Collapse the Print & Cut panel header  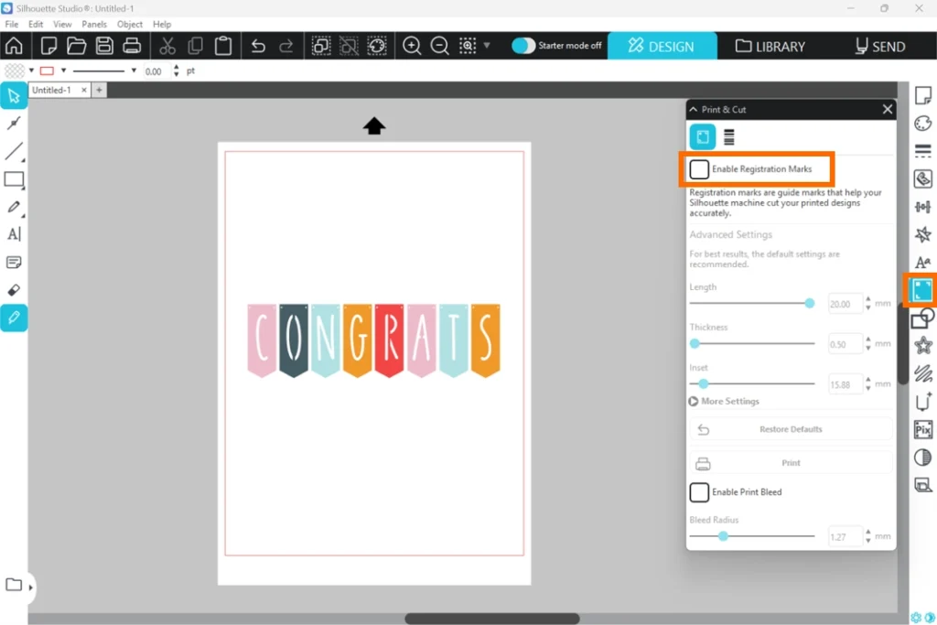(x=694, y=110)
